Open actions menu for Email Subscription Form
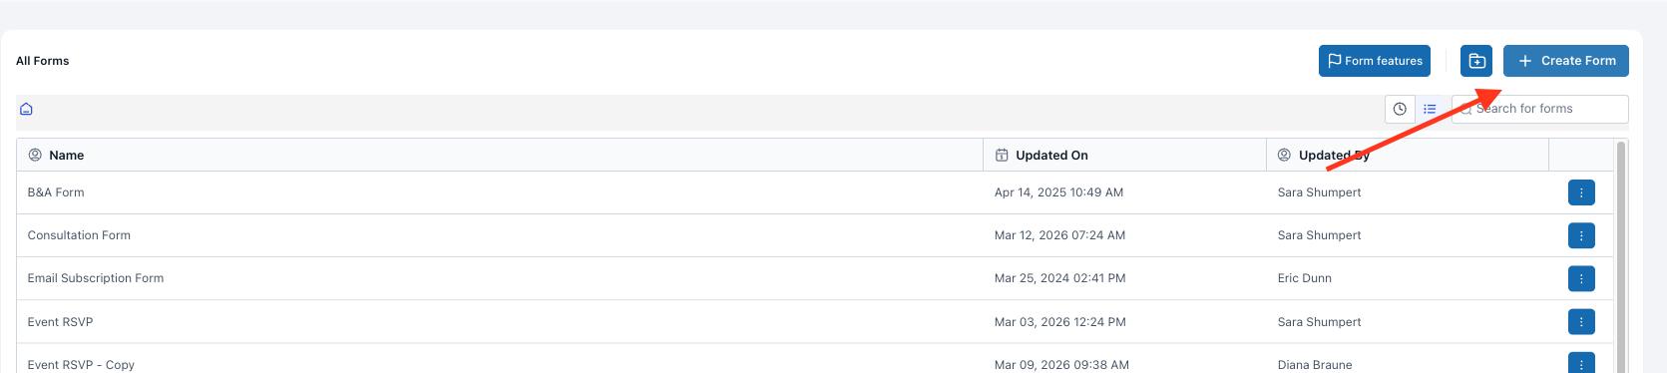 (1581, 278)
